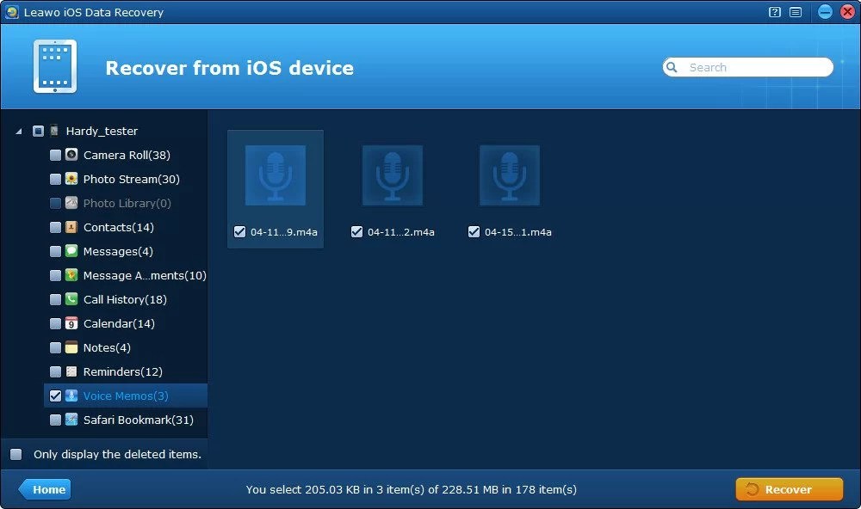Click the Notes category icon
Viewport: 861px width, 509px height.
point(70,347)
